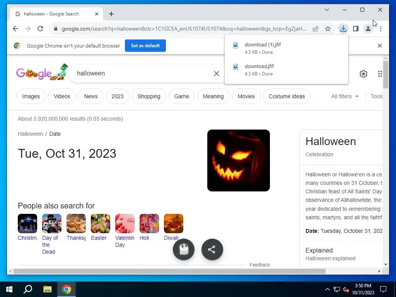
Task: Open the tab search chevron
Action: tap(326, 10)
